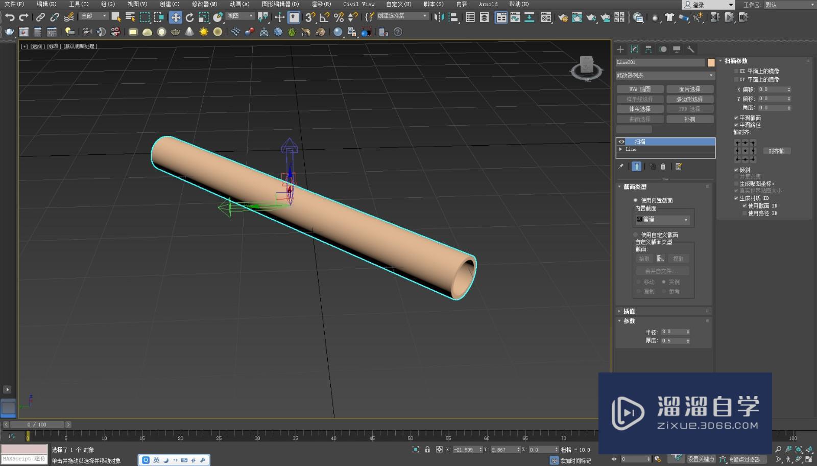Open the Hierarchy panel tab
Viewport: 817px width, 466px height.
pos(648,49)
